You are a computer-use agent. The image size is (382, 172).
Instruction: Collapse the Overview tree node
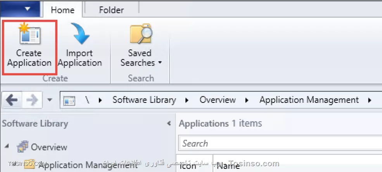(7, 146)
